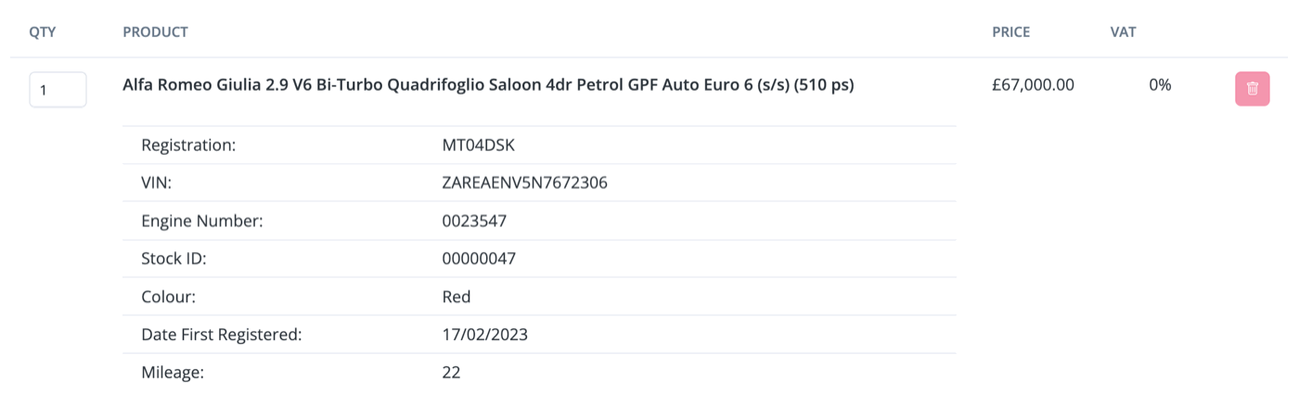Click the date 17/02/2023
The image size is (1299, 406).
485,335
